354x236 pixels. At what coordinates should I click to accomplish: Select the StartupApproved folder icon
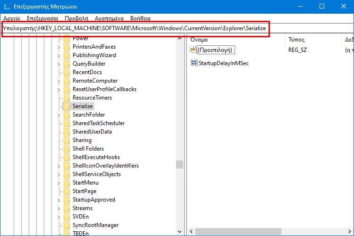(67, 200)
